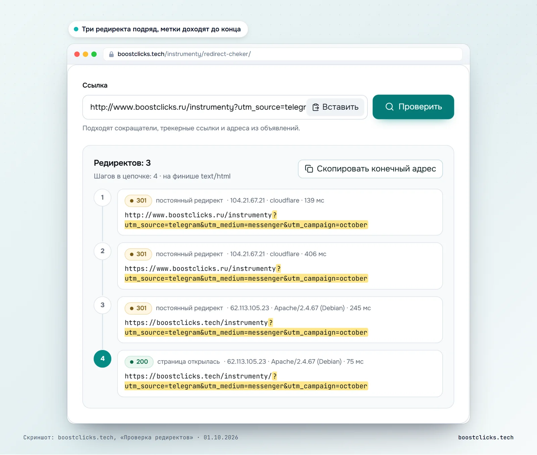Click the green 200 status badge
The height and width of the screenshot is (455, 537).
[x=139, y=362]
